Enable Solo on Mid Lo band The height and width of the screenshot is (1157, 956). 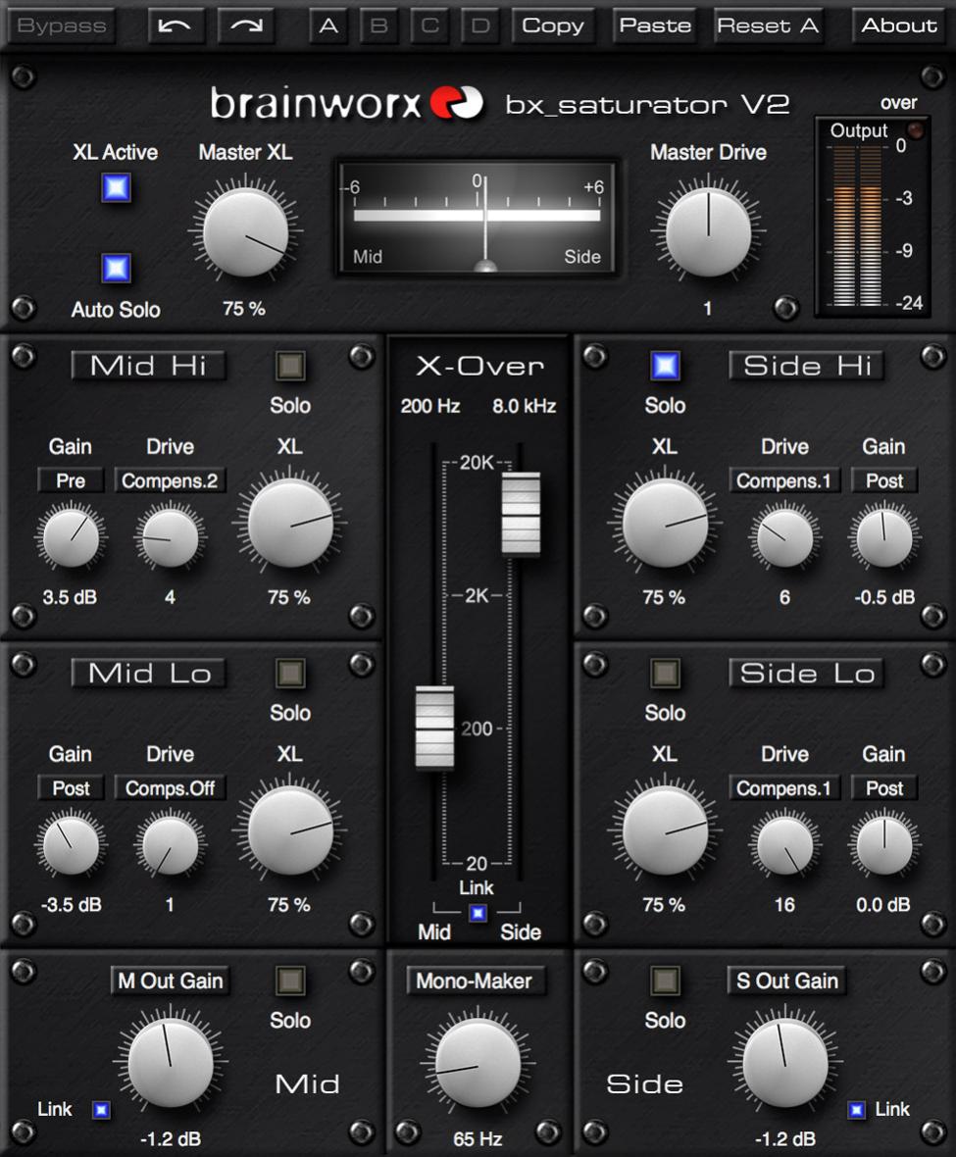coord(290,673)
